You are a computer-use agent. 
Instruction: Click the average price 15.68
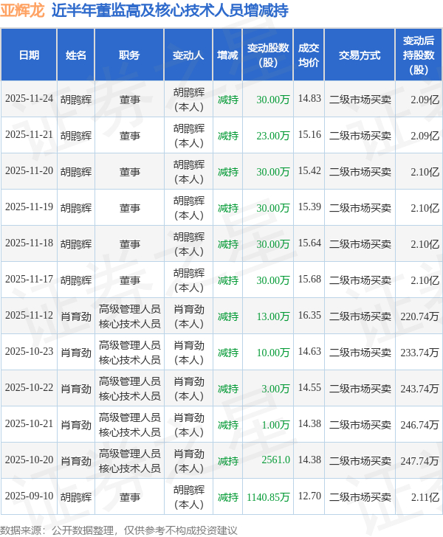tap(309, 280)
